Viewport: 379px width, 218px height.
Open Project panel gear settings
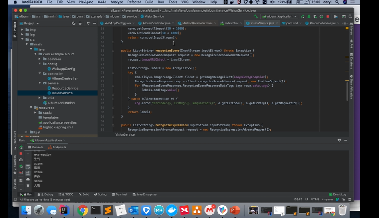tap(88, 23)
